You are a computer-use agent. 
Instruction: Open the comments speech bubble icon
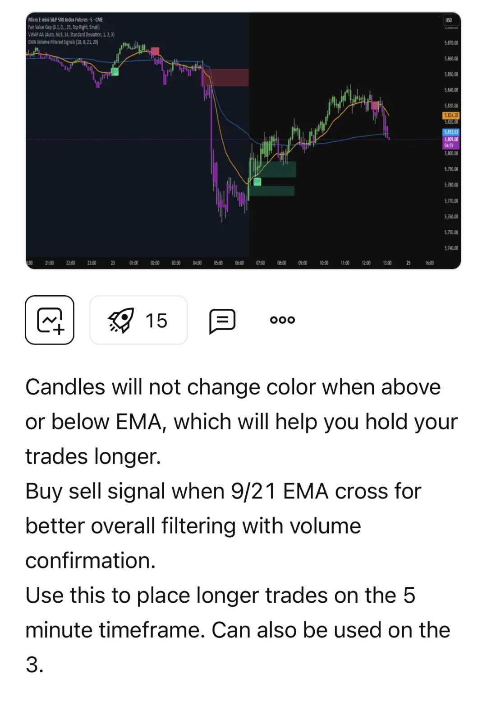coord(222,321)
